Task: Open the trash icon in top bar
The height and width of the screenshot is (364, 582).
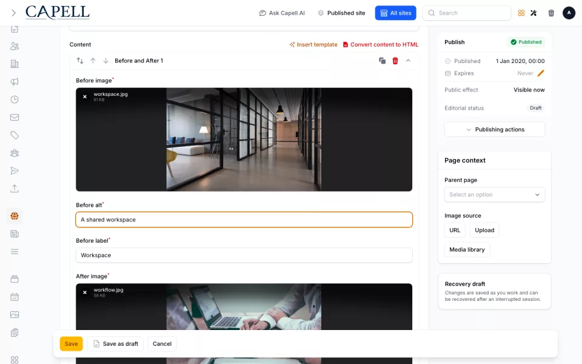Action: pyautogui.click(x=551, y=13)
